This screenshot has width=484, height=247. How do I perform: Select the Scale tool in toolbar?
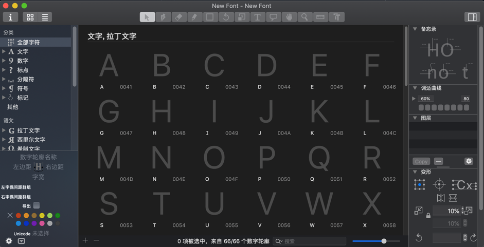click(242, 17)
